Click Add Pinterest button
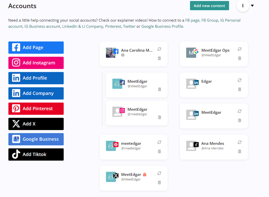The height and width of the screenshot is (197, 269). 36,109
